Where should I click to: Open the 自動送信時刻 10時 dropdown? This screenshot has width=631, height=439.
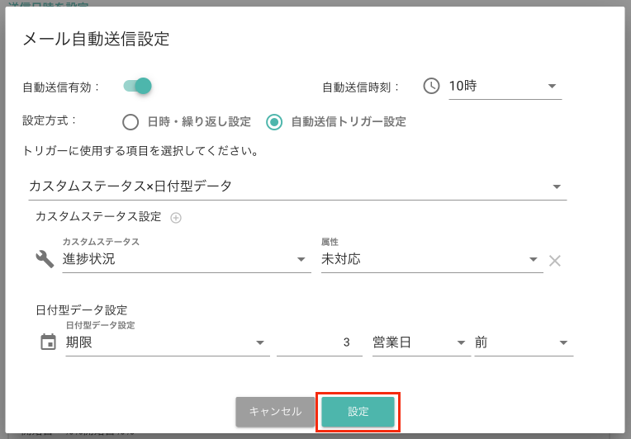tap(505, 86)
